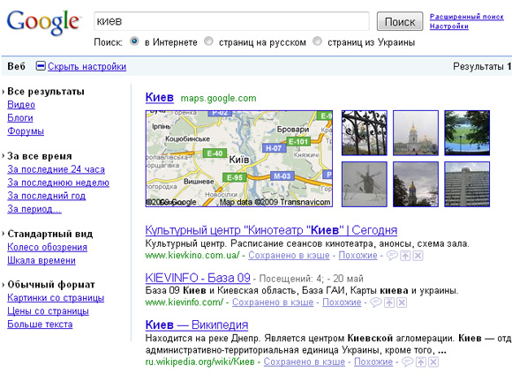Filter by За последний год
This screenshot has height=373, width=512.
tap(47, 196)
